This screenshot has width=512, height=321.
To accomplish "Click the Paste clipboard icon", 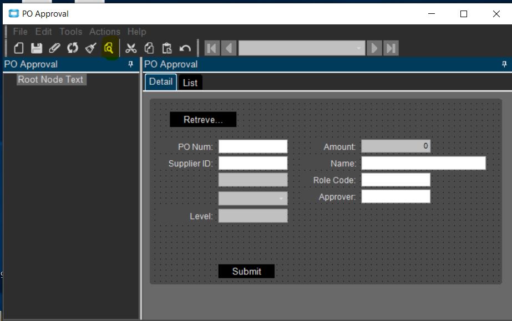I will (167, 48).
